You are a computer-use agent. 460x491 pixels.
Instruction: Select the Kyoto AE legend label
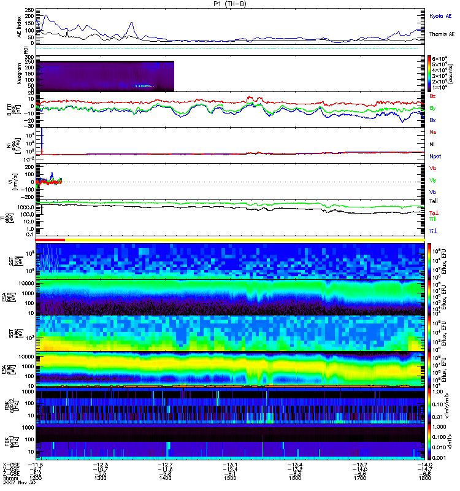point(440,16)
